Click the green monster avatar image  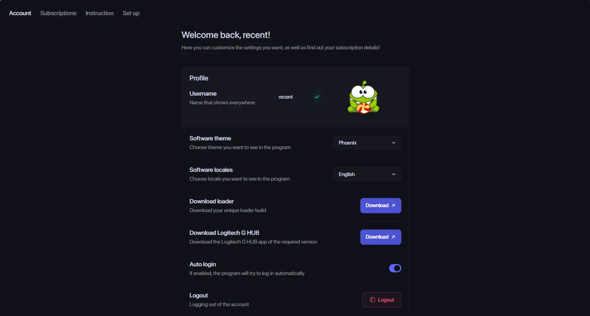(x=363, y=97)
